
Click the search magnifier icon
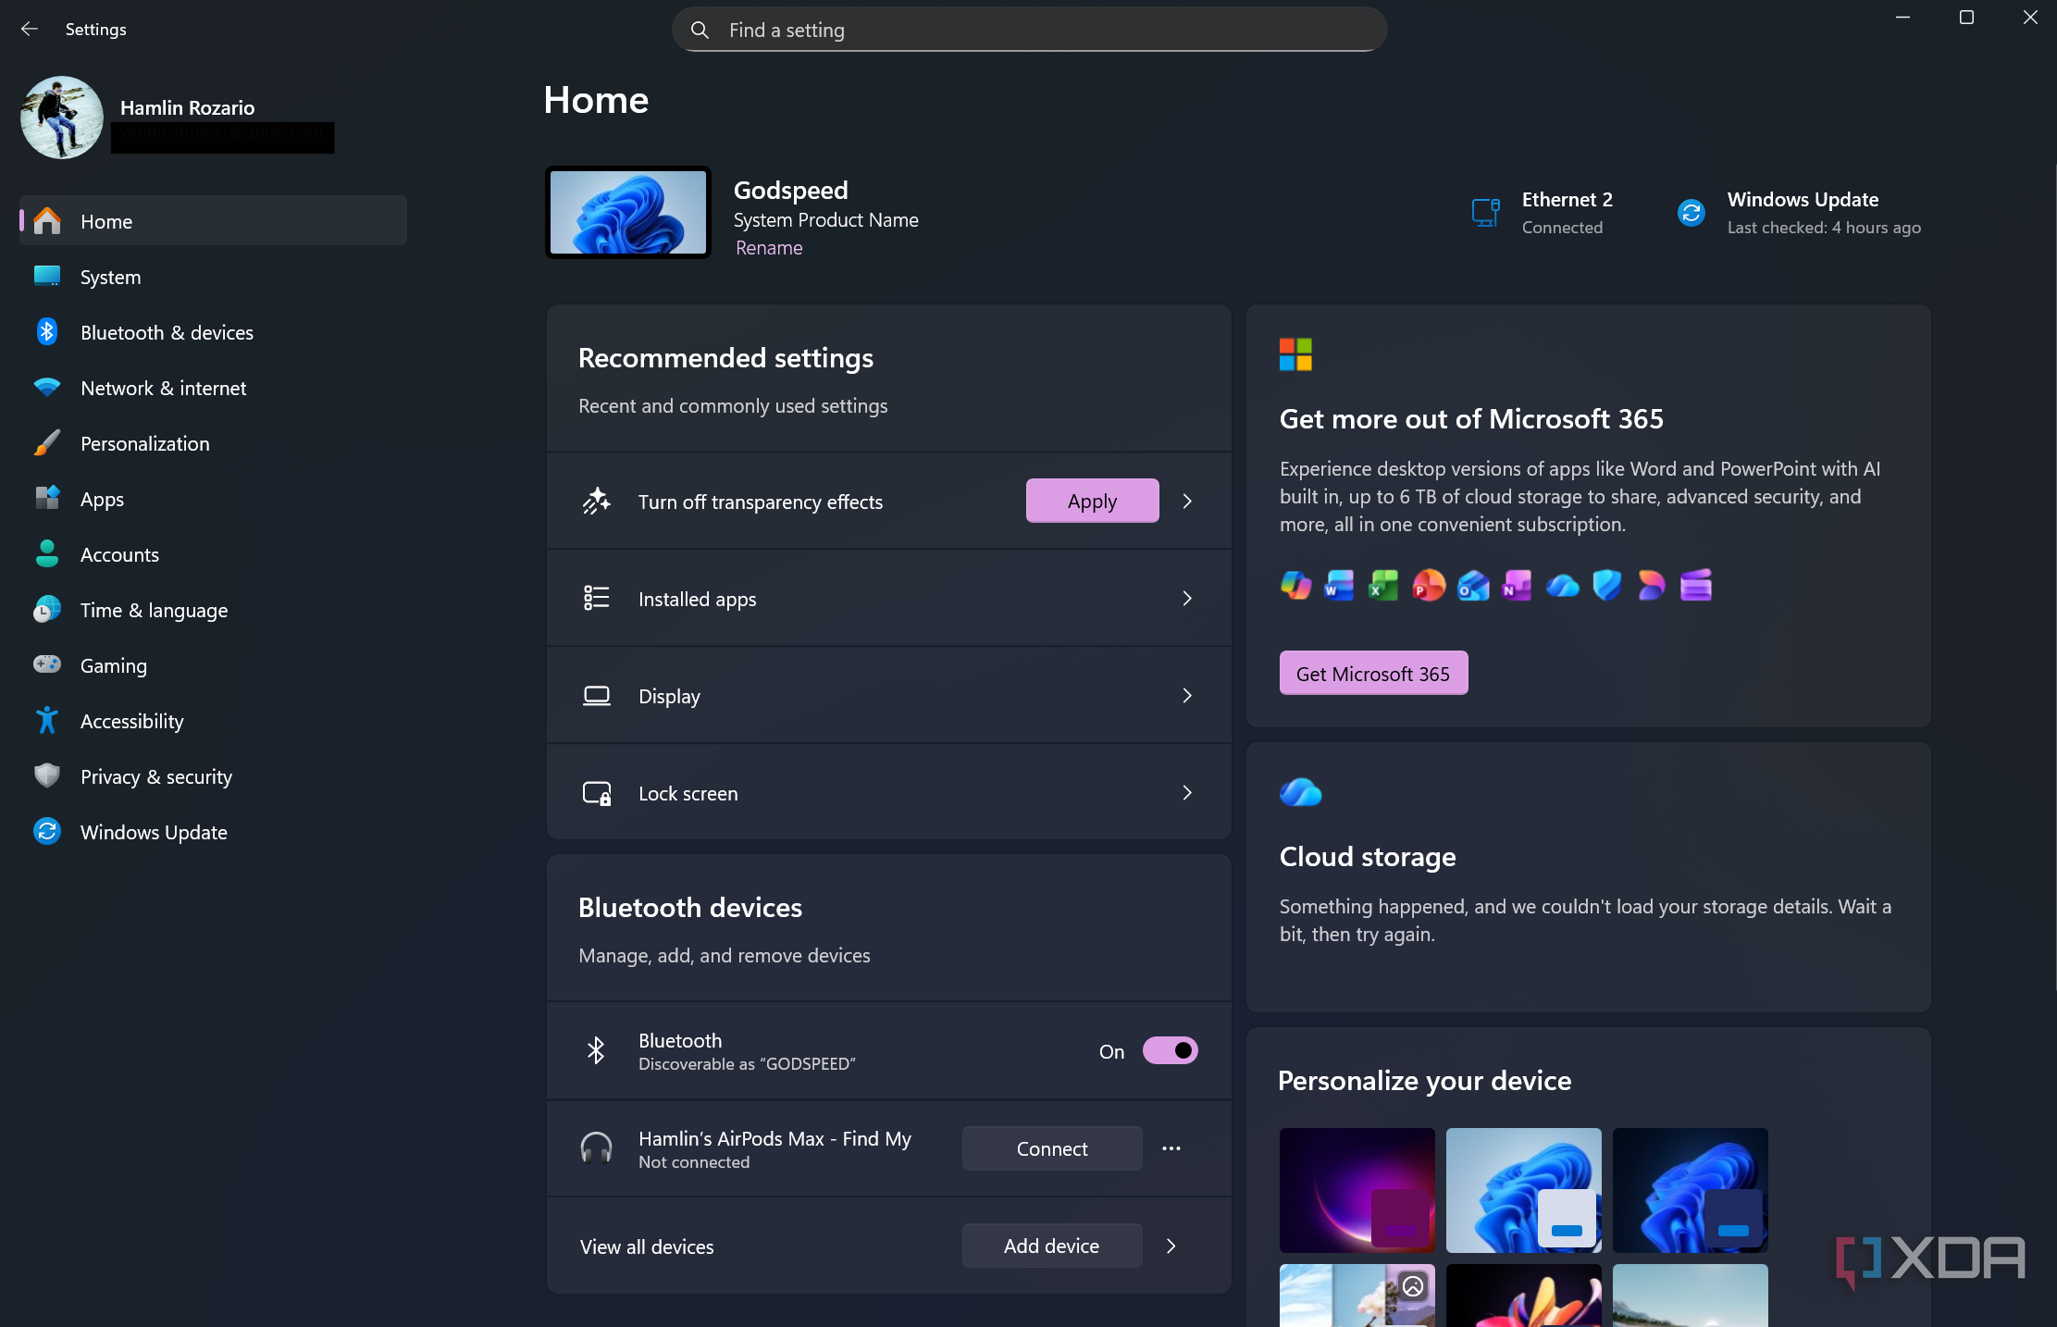coord(700,30)
